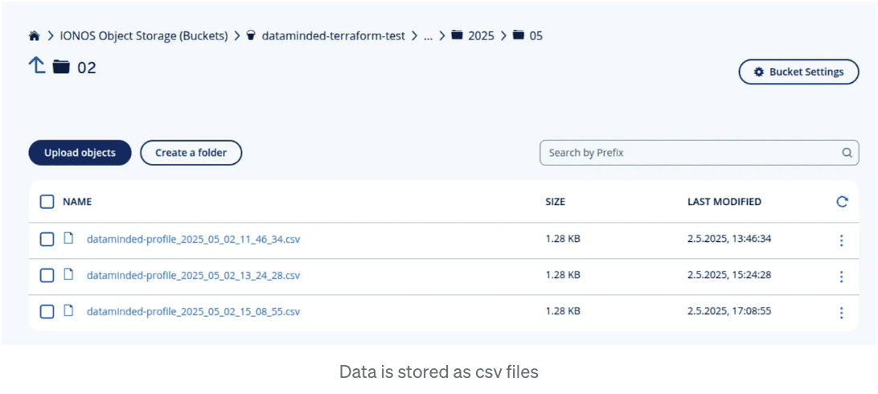Click file icon of 15_08_55.csv row
Image resolution: width=878 pixels, height=394 pixels.
(68, 310)
